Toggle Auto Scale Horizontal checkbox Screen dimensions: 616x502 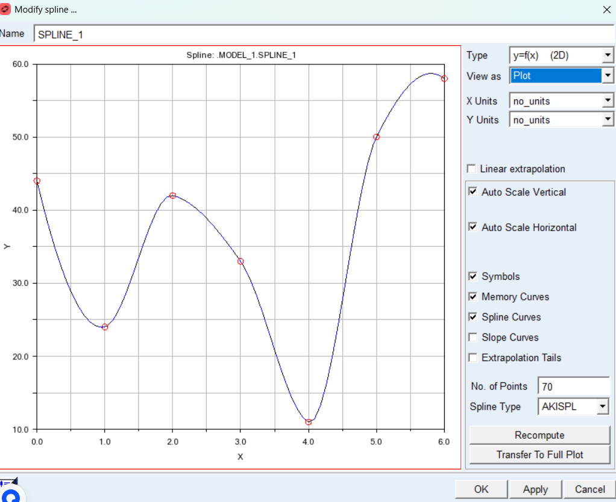473,227
